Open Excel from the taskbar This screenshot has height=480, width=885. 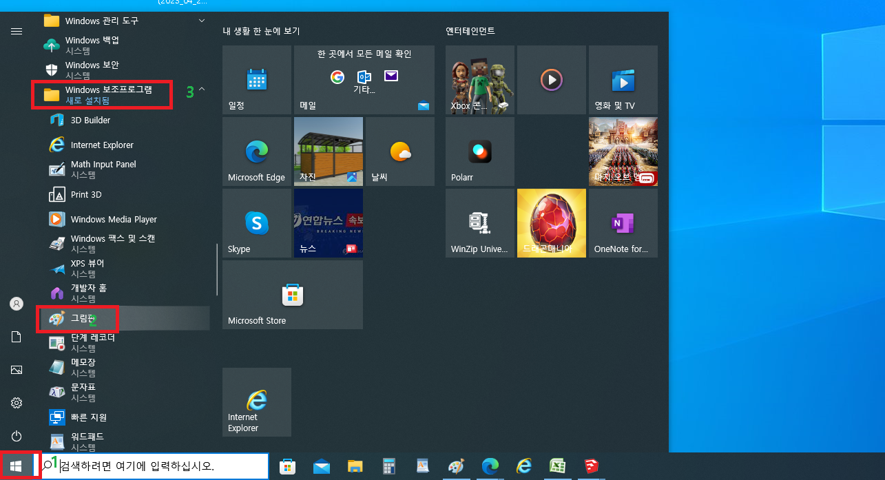[558, 466]
